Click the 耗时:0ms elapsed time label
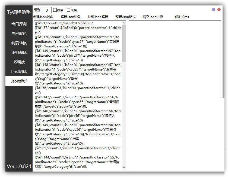This screenshot has height=177, width=228. coord(182,17)
